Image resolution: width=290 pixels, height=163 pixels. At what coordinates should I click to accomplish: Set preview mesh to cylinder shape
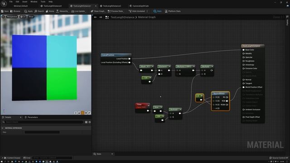point(76,113)
